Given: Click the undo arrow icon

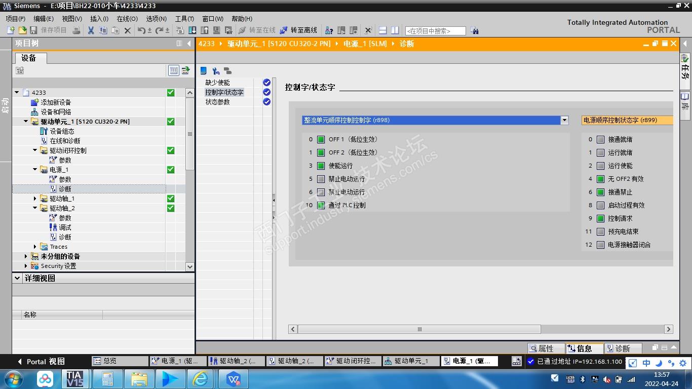Looking at the screenshot, I should pos(141,30).
